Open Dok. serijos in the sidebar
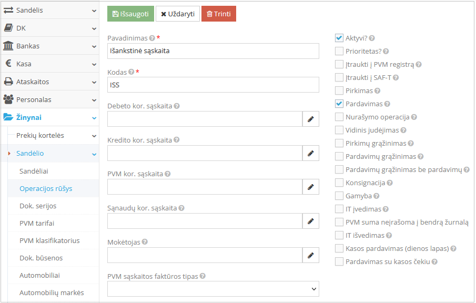 (38, 206)
